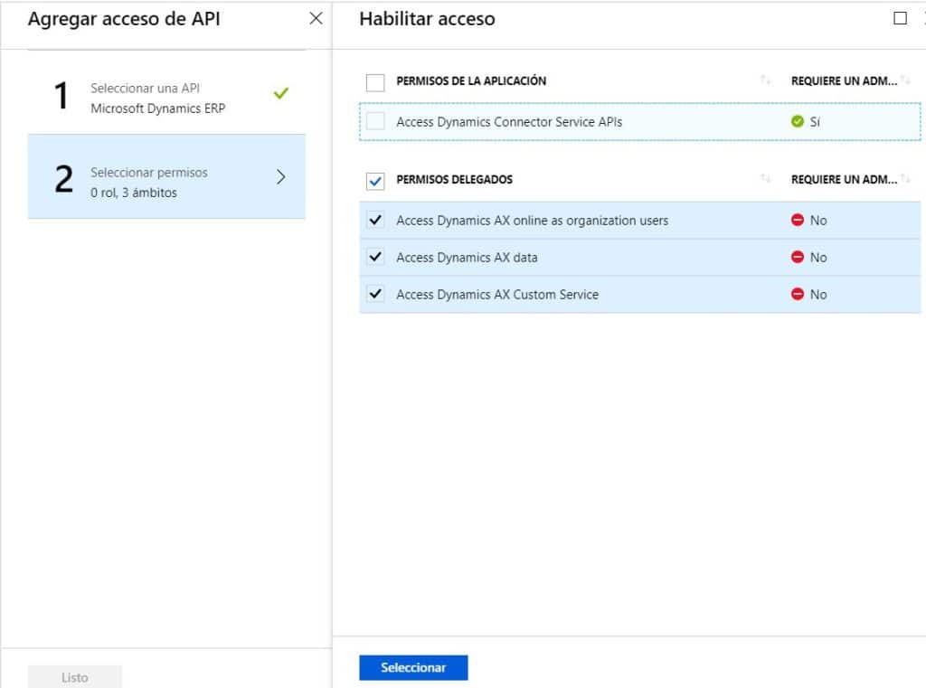Open chevron arrow on Seleccionar permisos step
The width and height of the screenshot is (926, 688).
(x=281, y=176)
